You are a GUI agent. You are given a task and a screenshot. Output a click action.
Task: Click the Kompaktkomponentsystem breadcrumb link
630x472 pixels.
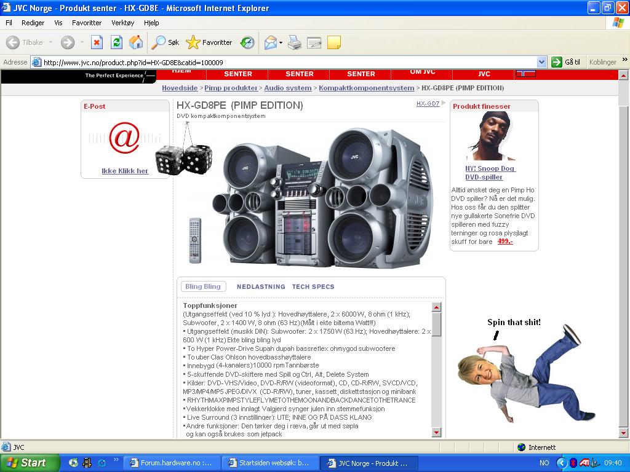tap(367, 88)
